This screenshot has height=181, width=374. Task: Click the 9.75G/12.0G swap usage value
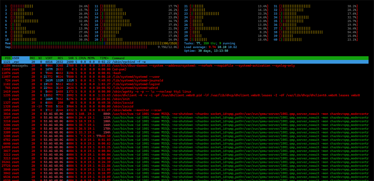[x=167, y=47]
